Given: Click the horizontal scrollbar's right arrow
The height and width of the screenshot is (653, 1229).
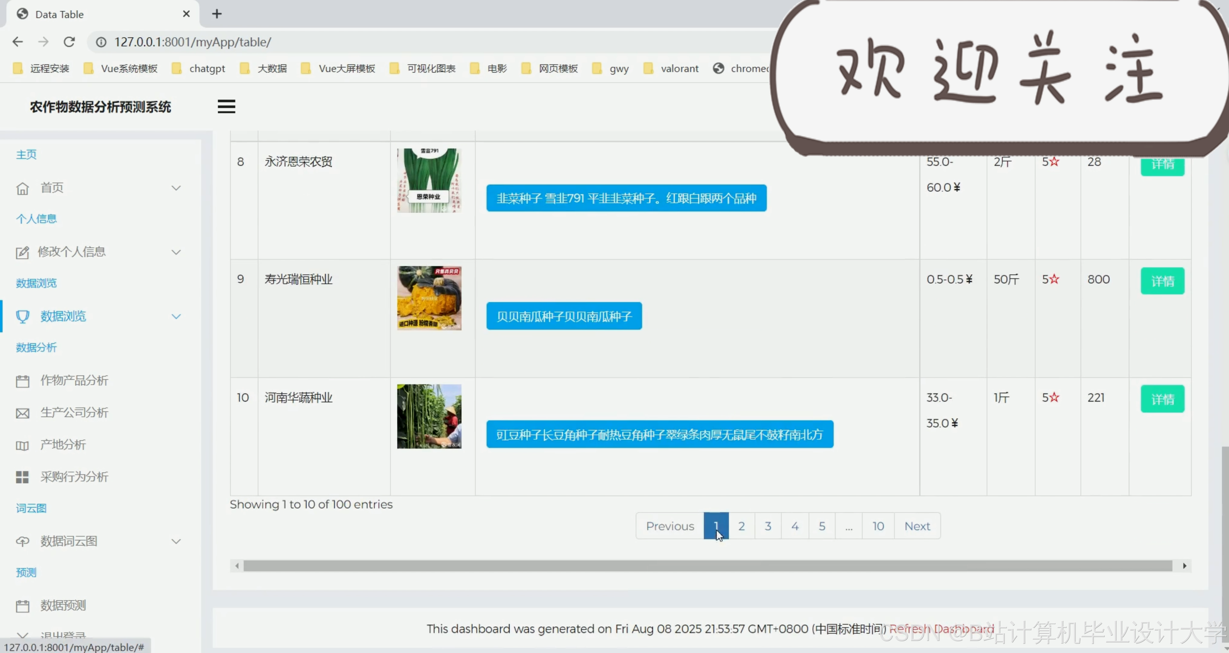Looking at the screenshot, I should tap(1185, 566).
